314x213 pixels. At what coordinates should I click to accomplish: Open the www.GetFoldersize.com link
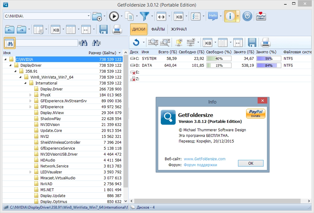coord(205,159)
